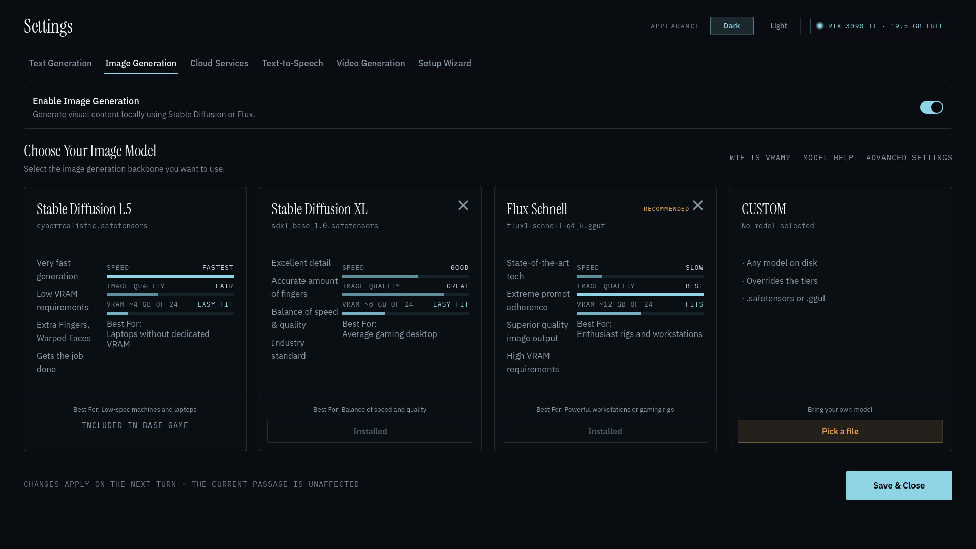The height and width of the screenshot is (549, 976).
Task: Open WTF IS VRAM? link
Action: [x=760, y=158]
